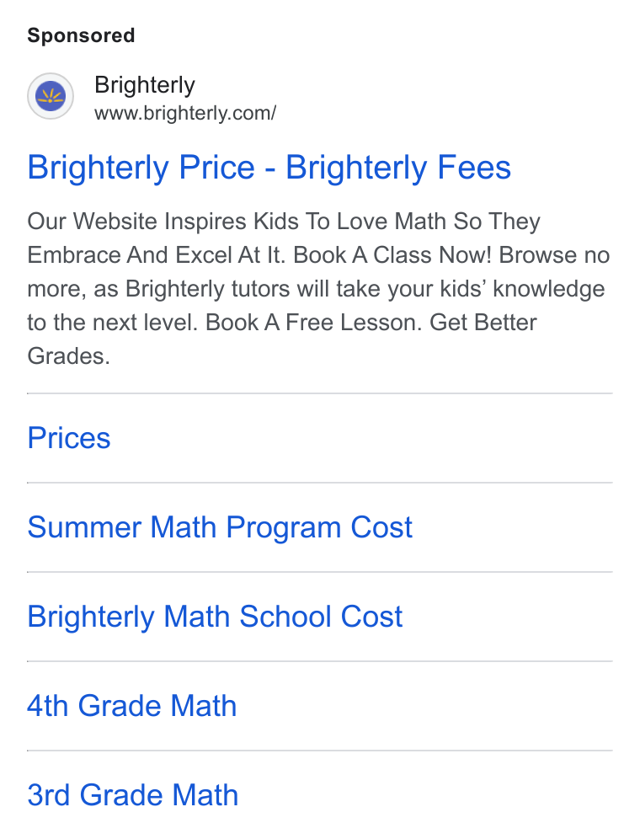Click the word 'Cost' in Summer Math Program link
Screen dimensions: 640x839
pyautogui.click(x=381, y=527)
